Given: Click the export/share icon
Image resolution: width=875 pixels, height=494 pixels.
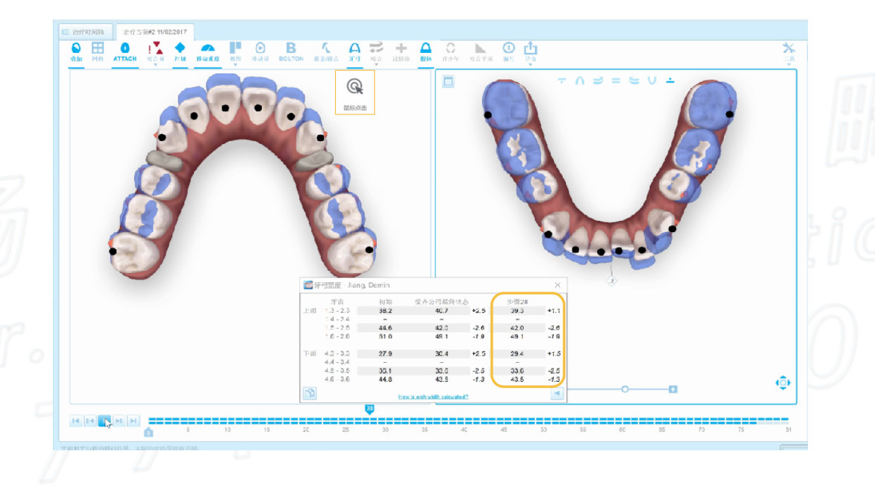Looking at the screenshot, I should click(x=530, y=48).
